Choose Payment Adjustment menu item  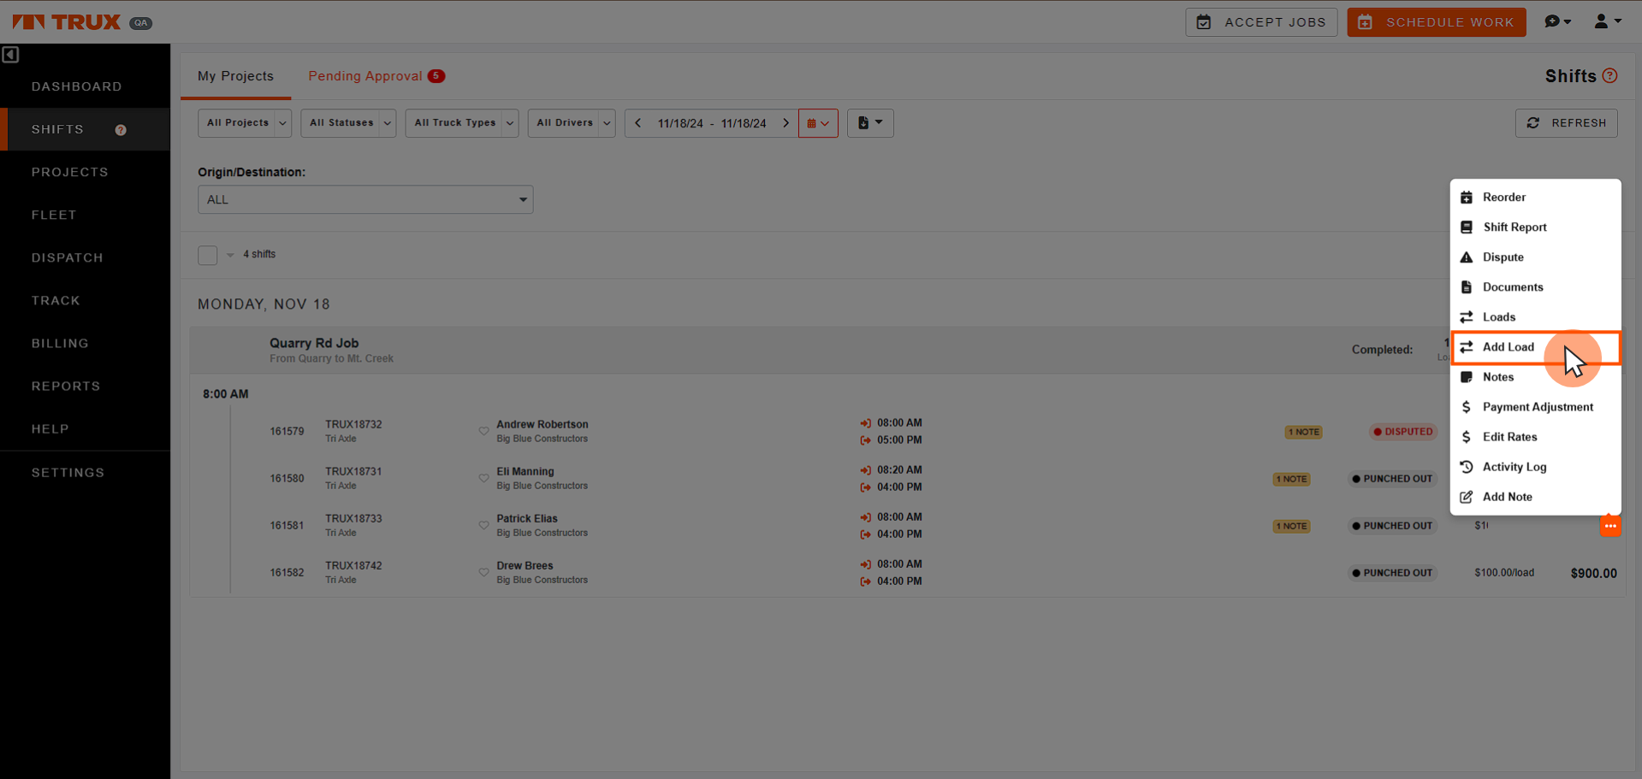(1535, 407)
